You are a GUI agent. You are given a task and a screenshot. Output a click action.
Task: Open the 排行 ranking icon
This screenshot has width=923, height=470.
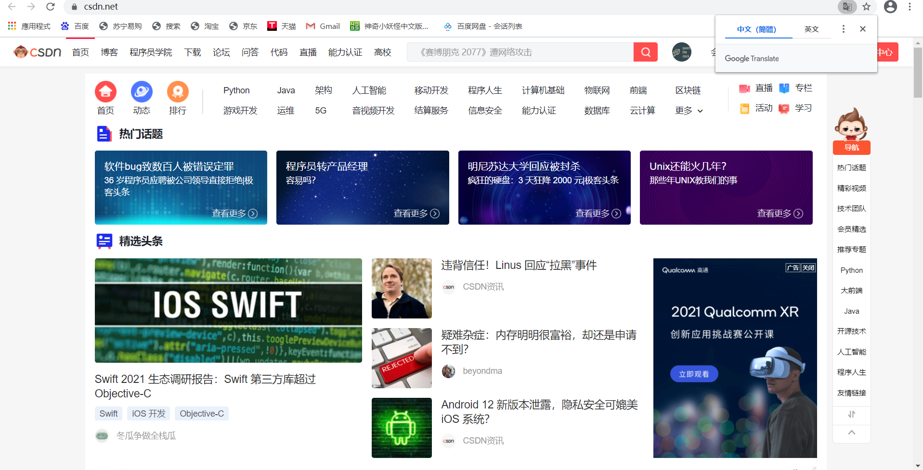[178, 91]
